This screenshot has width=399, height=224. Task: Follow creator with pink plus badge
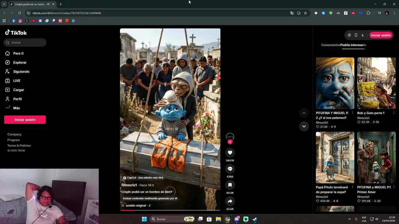pos(230,142)
